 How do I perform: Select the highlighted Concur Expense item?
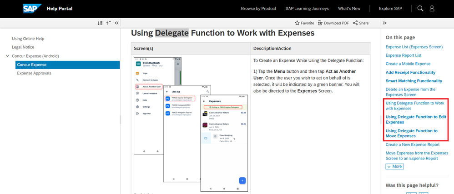(x=67, y=65)
